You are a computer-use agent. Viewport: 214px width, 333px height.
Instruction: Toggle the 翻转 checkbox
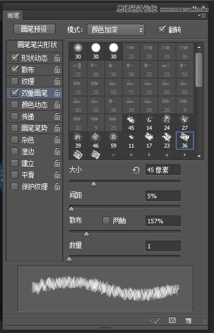click(x=162, y=30)
